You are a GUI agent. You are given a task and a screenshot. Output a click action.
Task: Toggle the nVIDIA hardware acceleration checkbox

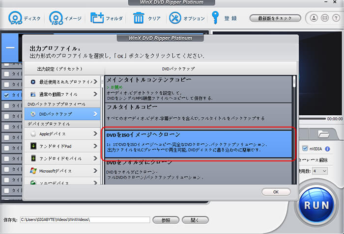pyautogui.click(x=305, y=149)
